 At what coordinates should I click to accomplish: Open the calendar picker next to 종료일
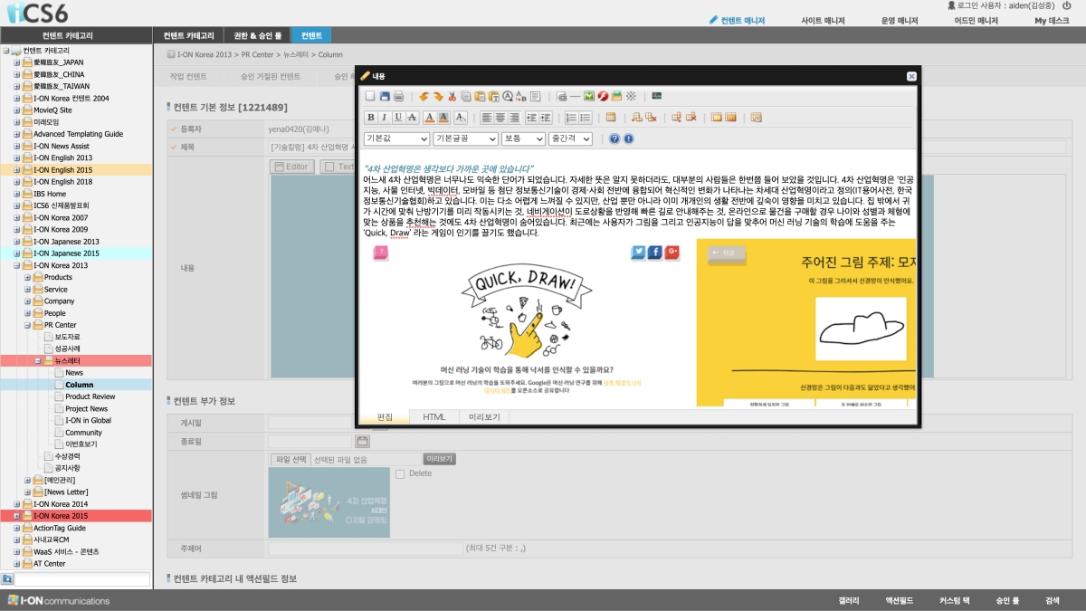362,441
